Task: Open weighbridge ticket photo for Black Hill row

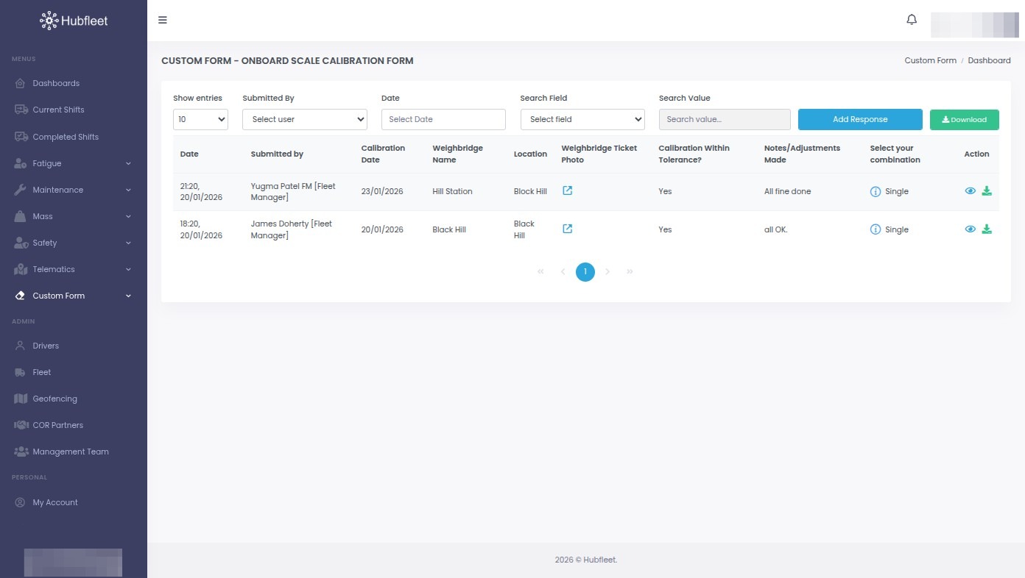Action: (x=567, y=229)
